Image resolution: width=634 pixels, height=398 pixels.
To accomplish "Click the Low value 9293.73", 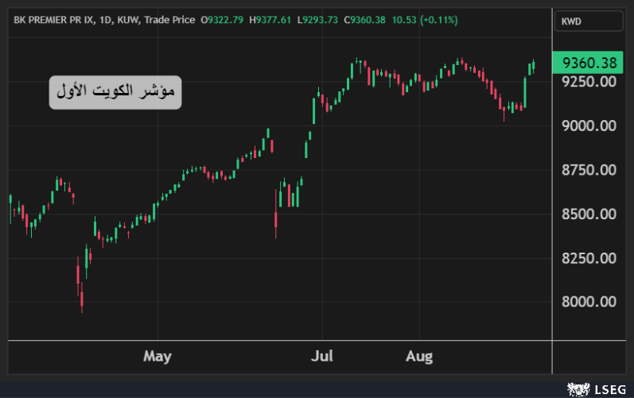I will (x=321, y=20).
